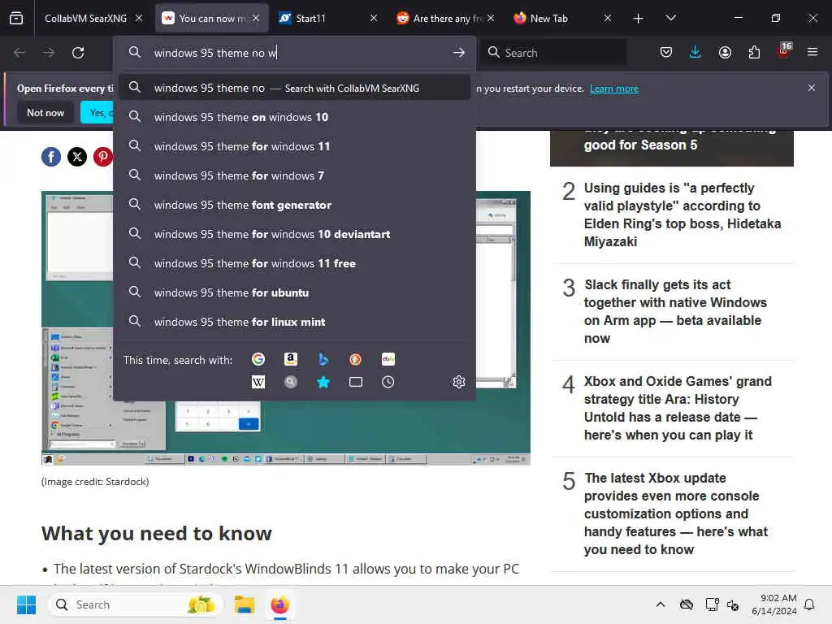Search open tabs using the tab icon
This screenshot has width=832, height=624.
356,382
